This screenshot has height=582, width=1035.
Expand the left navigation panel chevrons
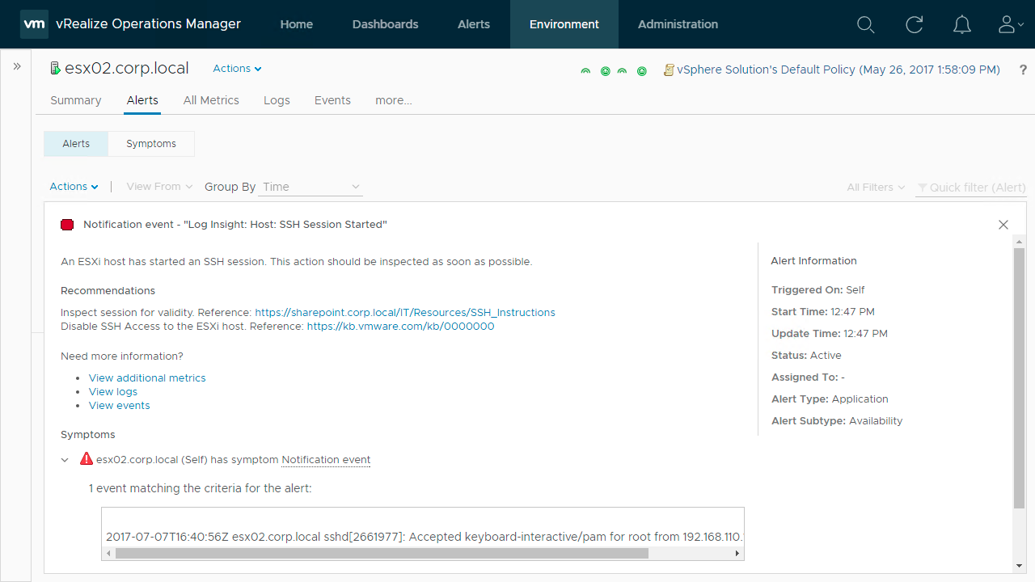pyautogui.click(x=17, y=67)
